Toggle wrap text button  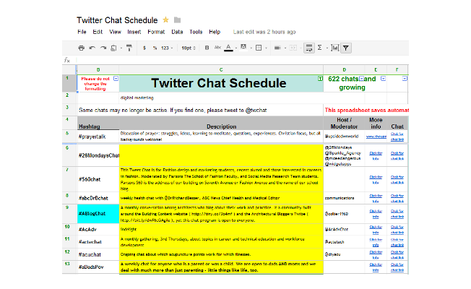308,48
